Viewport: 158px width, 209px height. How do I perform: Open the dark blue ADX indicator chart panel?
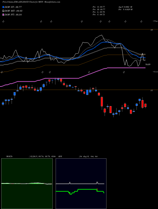[x=81, y=184]
